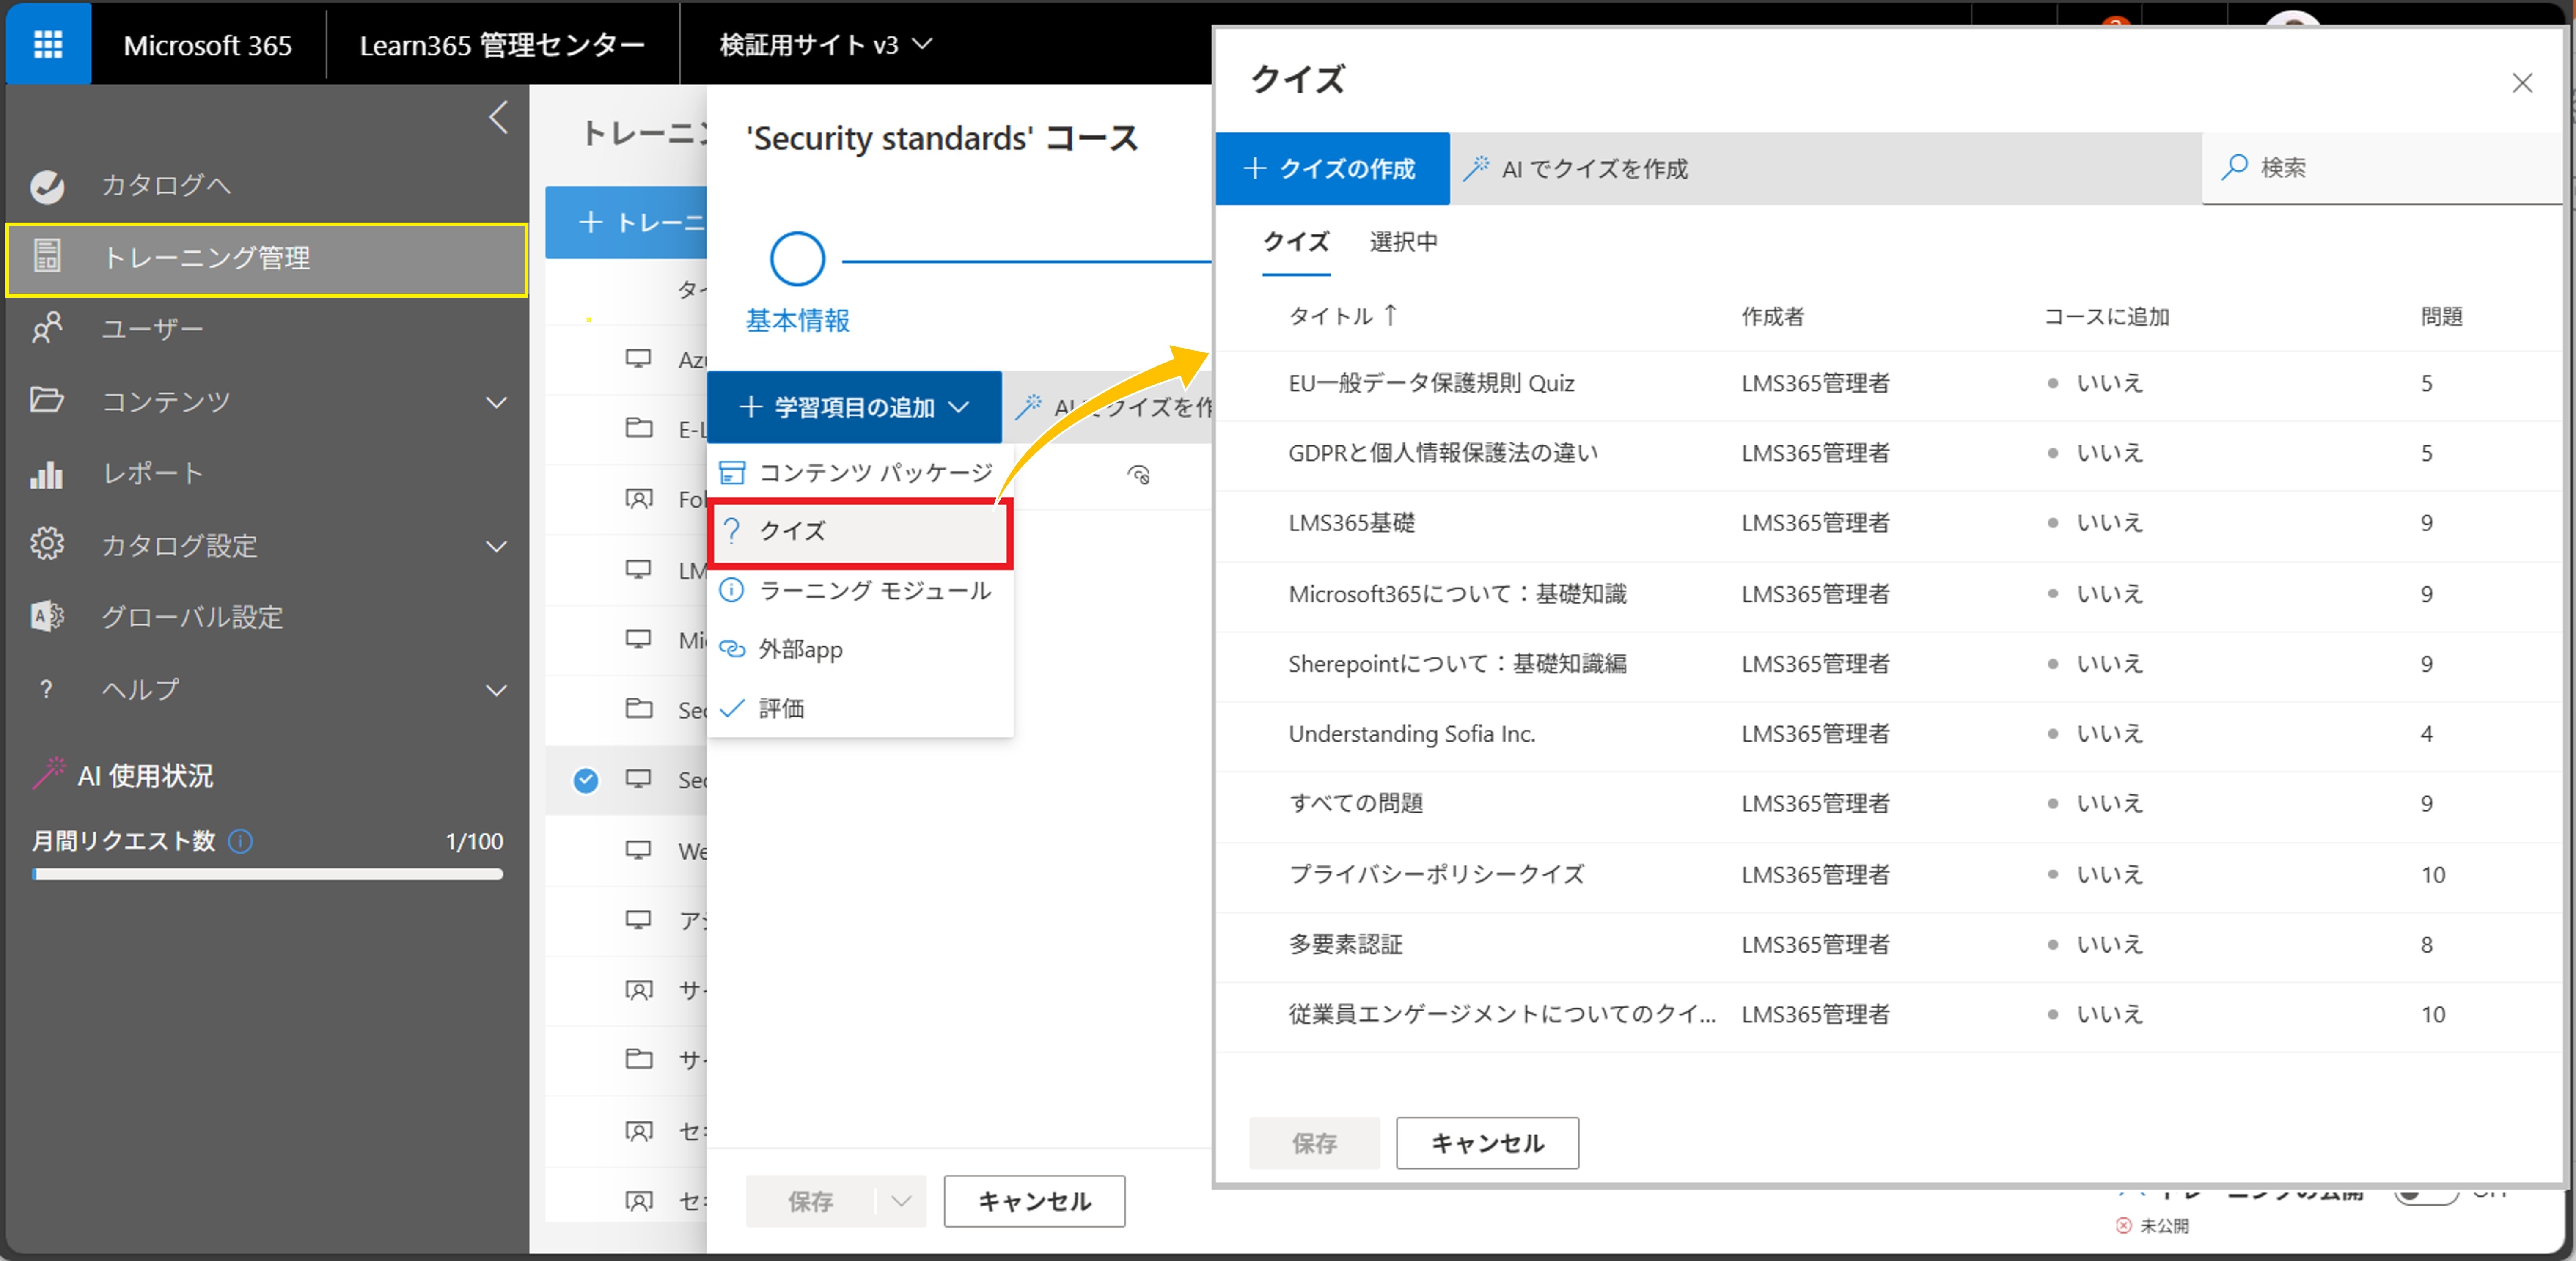Click the eye-link icon in course panel

tap(1139, 475)
